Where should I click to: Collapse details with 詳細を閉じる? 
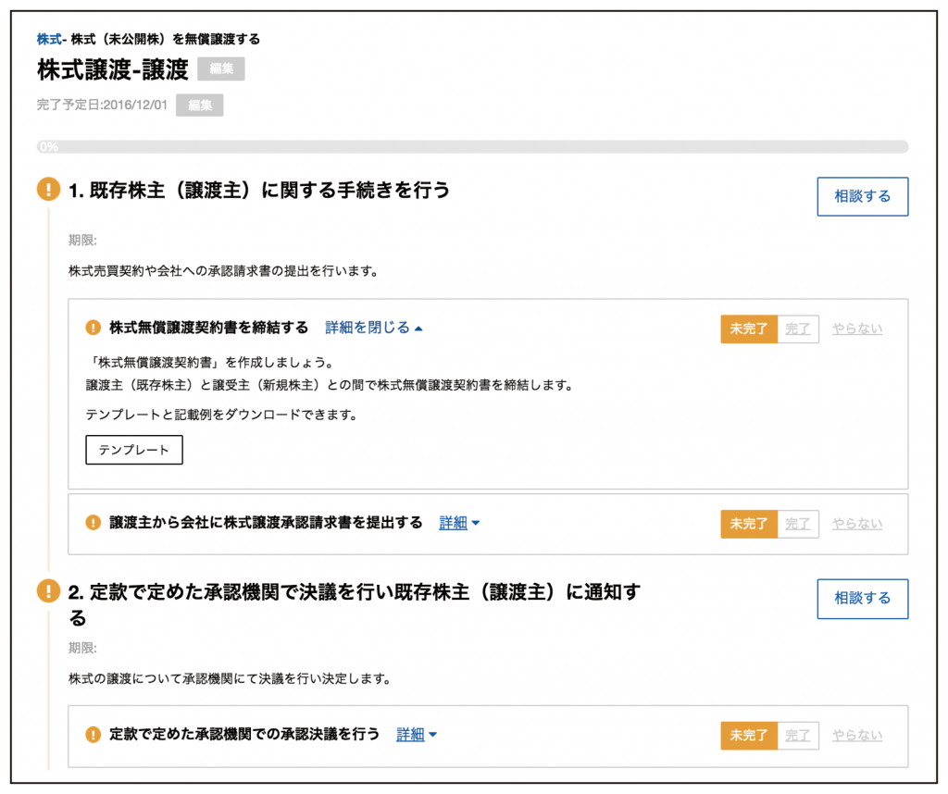pos(373,328)
